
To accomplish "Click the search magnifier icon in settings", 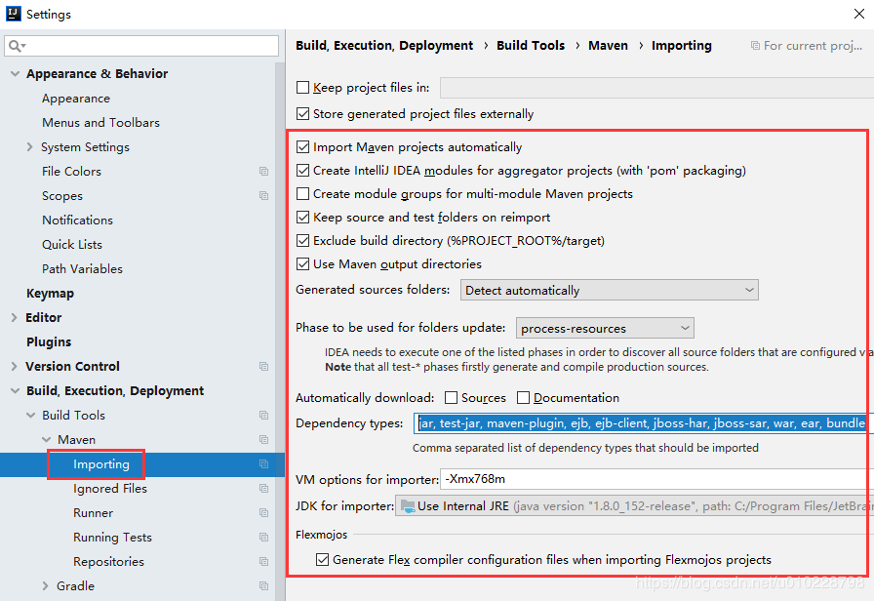I will [x=17, y=46].
